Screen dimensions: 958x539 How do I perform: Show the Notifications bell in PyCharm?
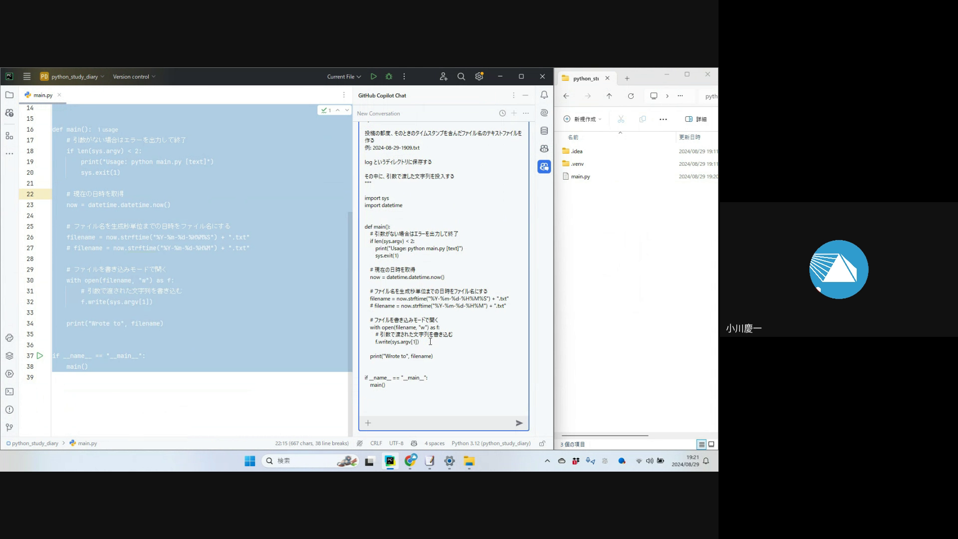click(x=544, y=95)
